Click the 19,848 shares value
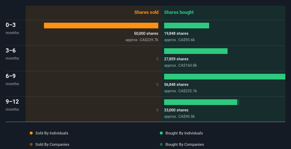Viewport: 291px width, 149px height. 176,33
